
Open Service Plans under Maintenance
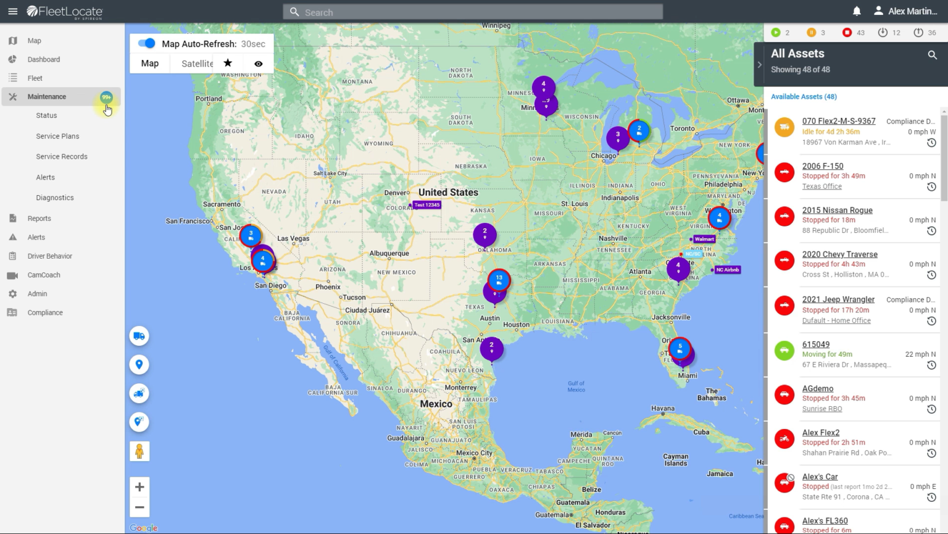point(57,136)
